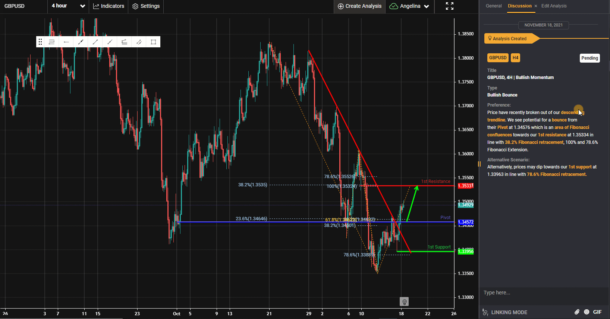Select the rectangle drawing tool

point(153,42)
